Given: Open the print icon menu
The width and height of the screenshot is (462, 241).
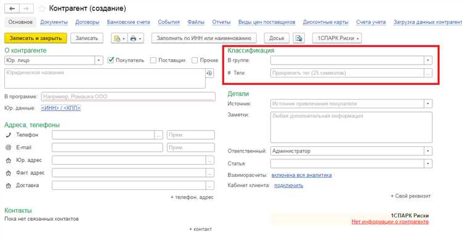Looking at the screenshot, I should coord(136,38).
